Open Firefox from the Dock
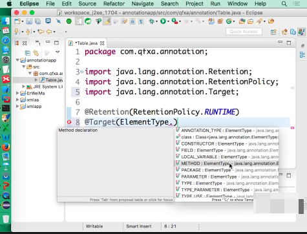307x234 pixels. [x=6, y=147]
